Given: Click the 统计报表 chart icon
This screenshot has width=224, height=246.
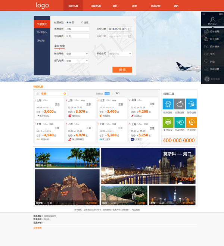Looking at the screenshot, I should (206, 47).
